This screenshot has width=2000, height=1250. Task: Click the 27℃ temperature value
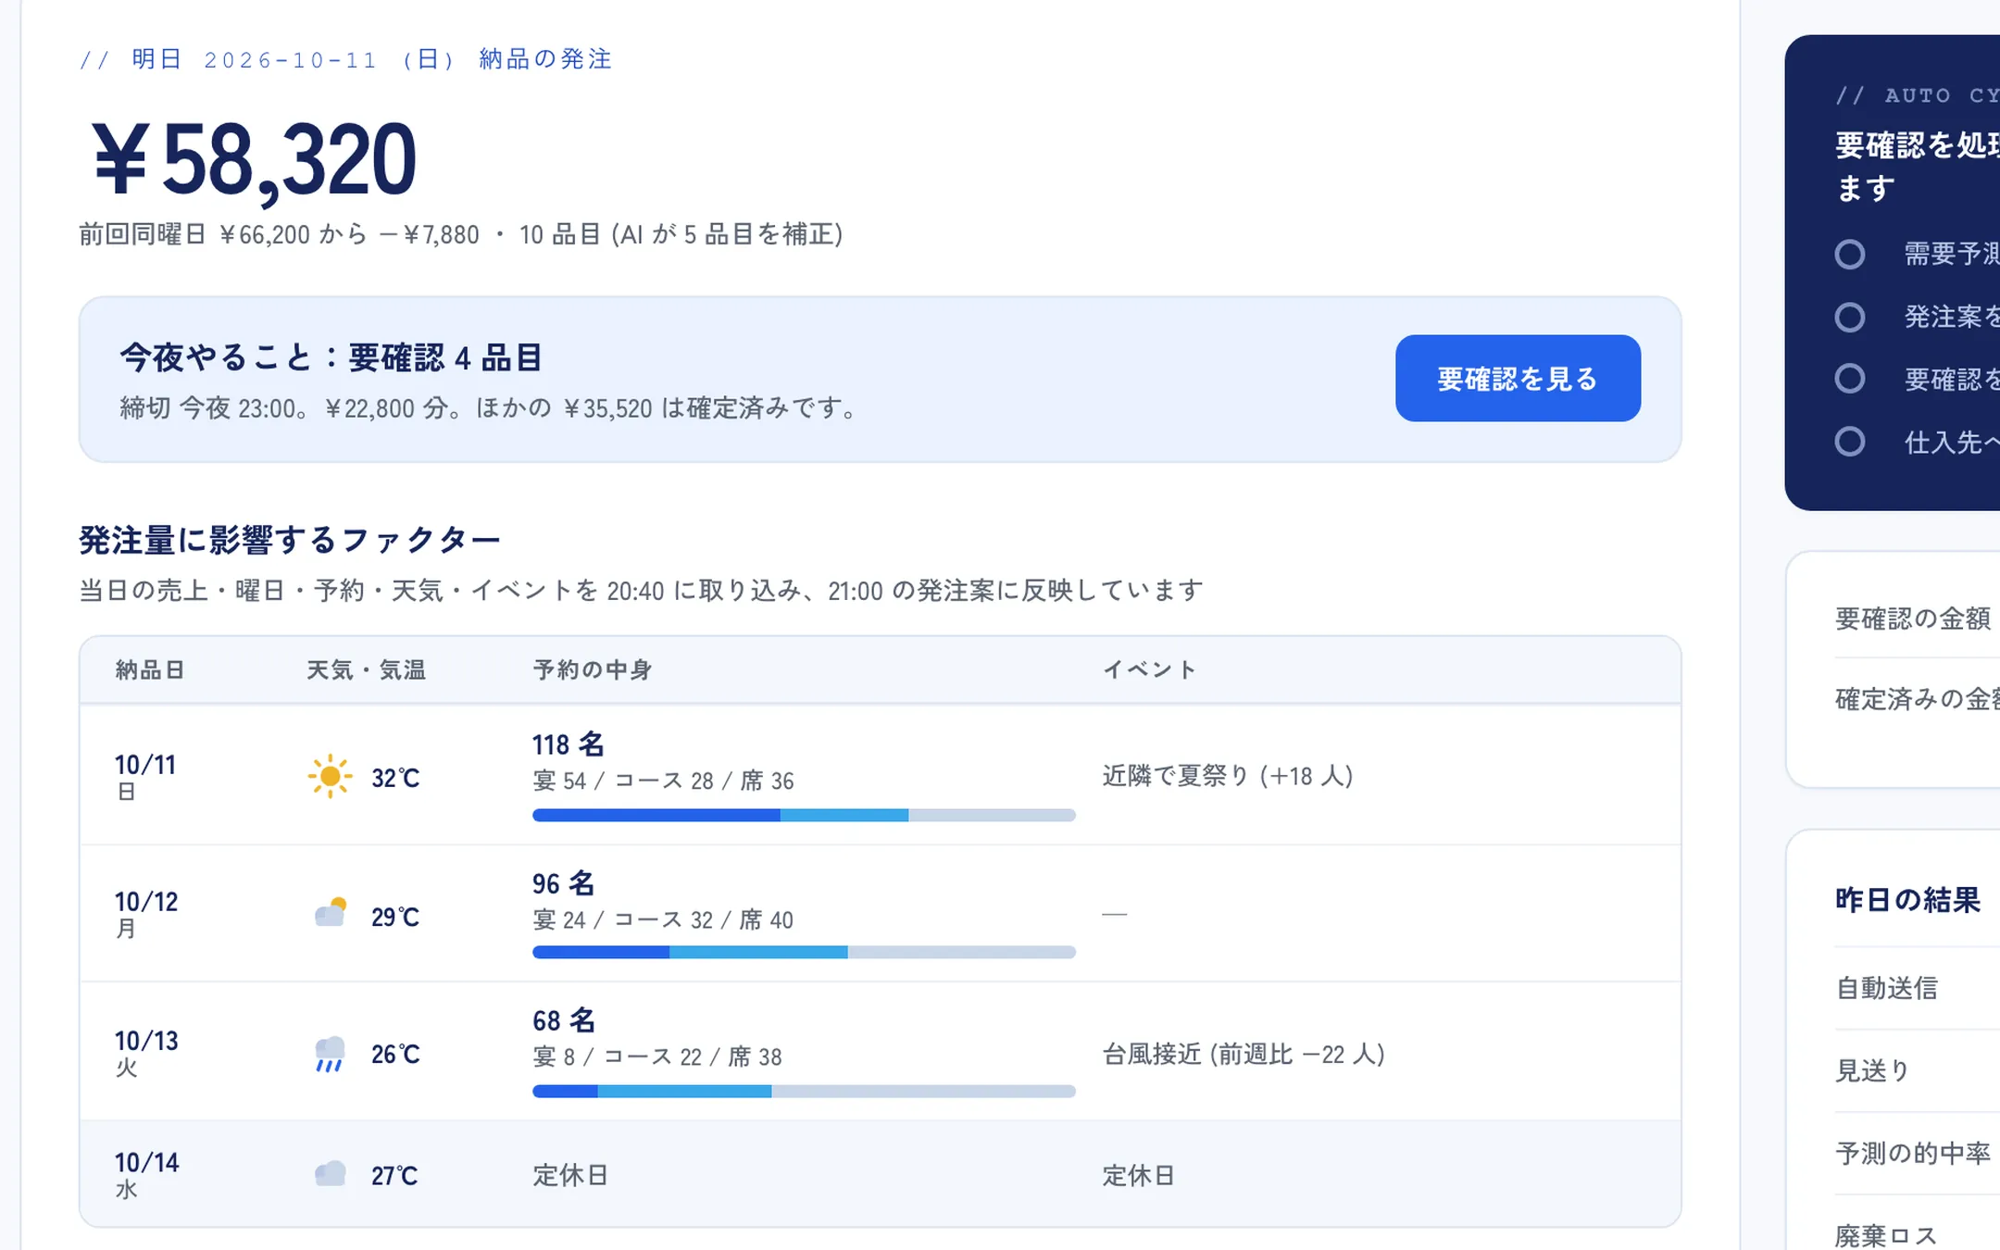pos(394,1175)
